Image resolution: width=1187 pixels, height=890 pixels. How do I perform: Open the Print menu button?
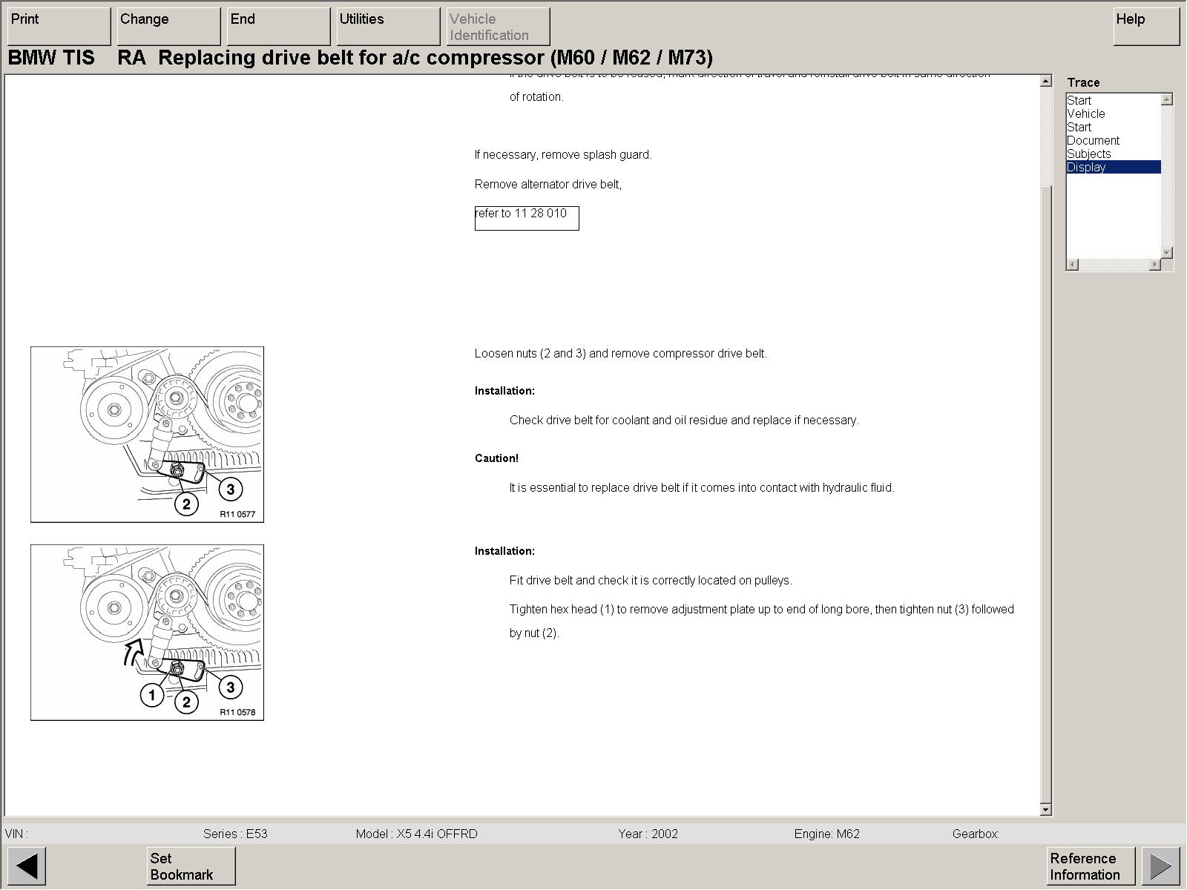(59, 26)
